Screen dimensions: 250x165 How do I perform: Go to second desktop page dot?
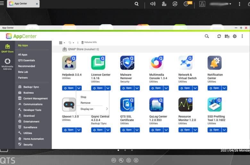coord(125,150)
